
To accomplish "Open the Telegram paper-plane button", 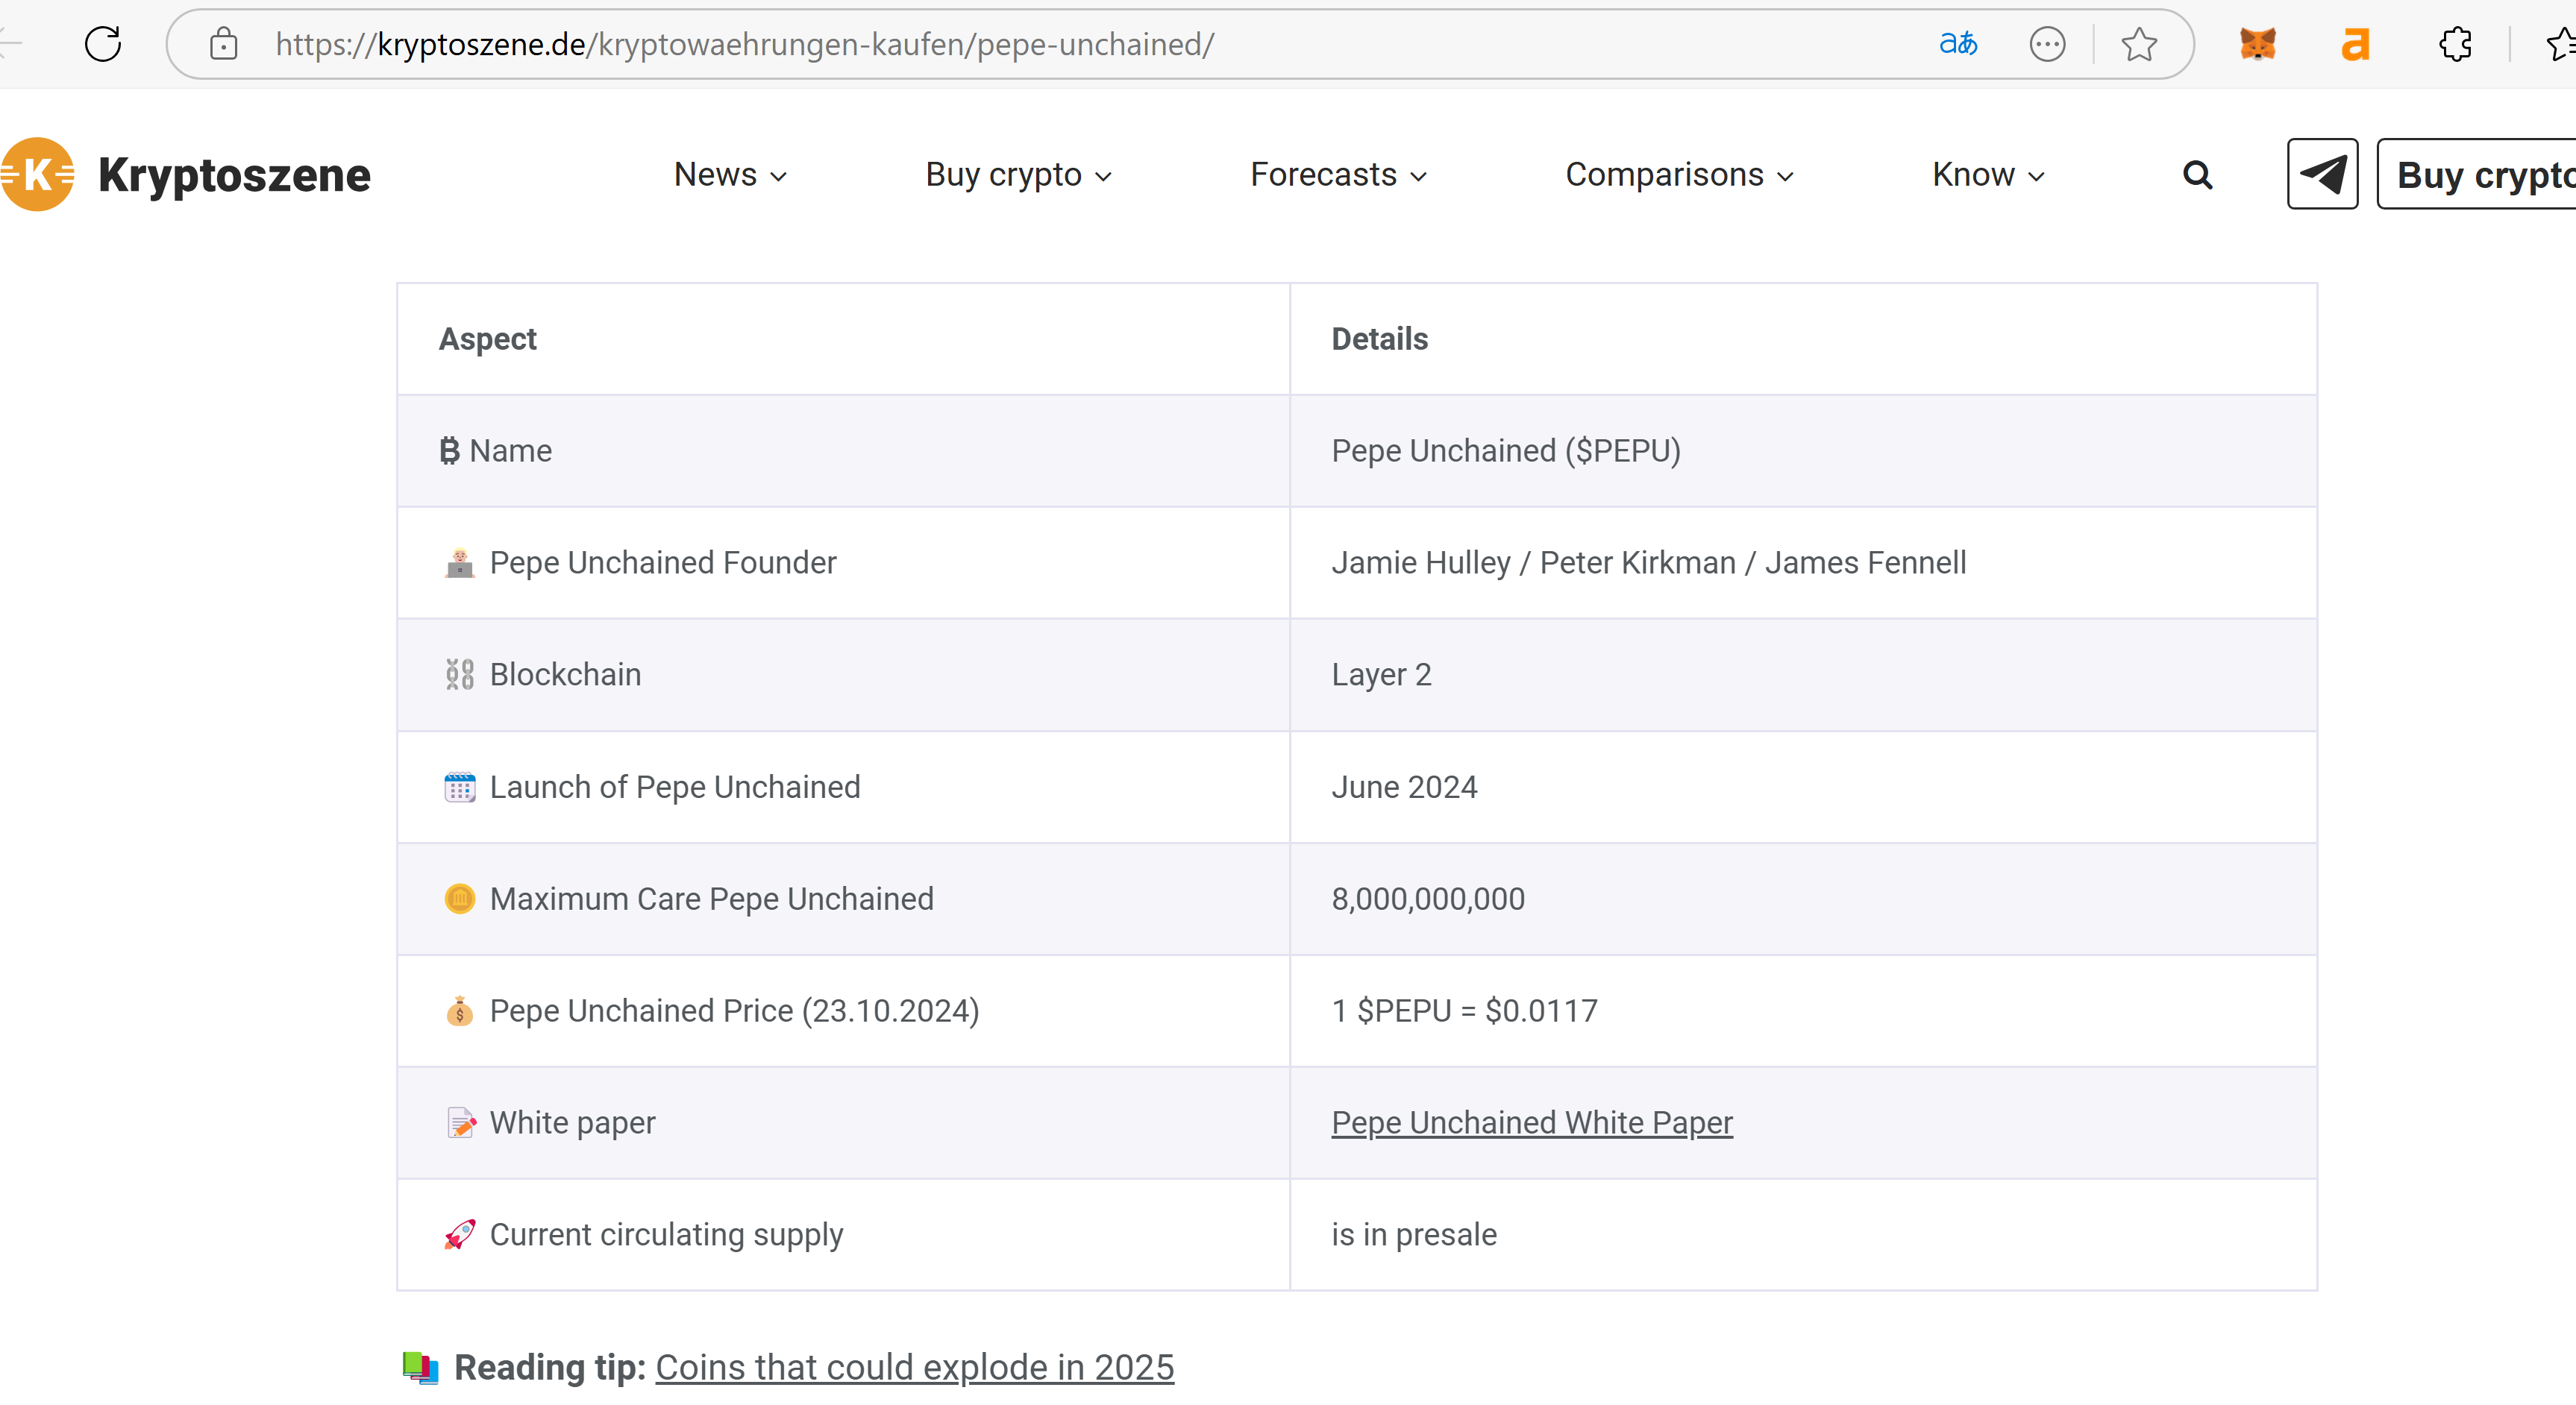I will click(x=2322, y=174).
